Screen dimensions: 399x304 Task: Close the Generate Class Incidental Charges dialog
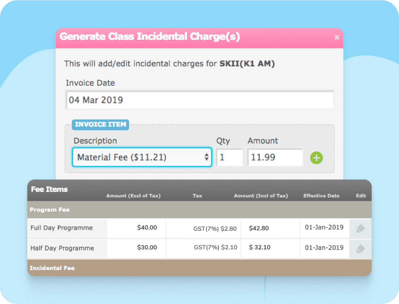click(337, 37)
